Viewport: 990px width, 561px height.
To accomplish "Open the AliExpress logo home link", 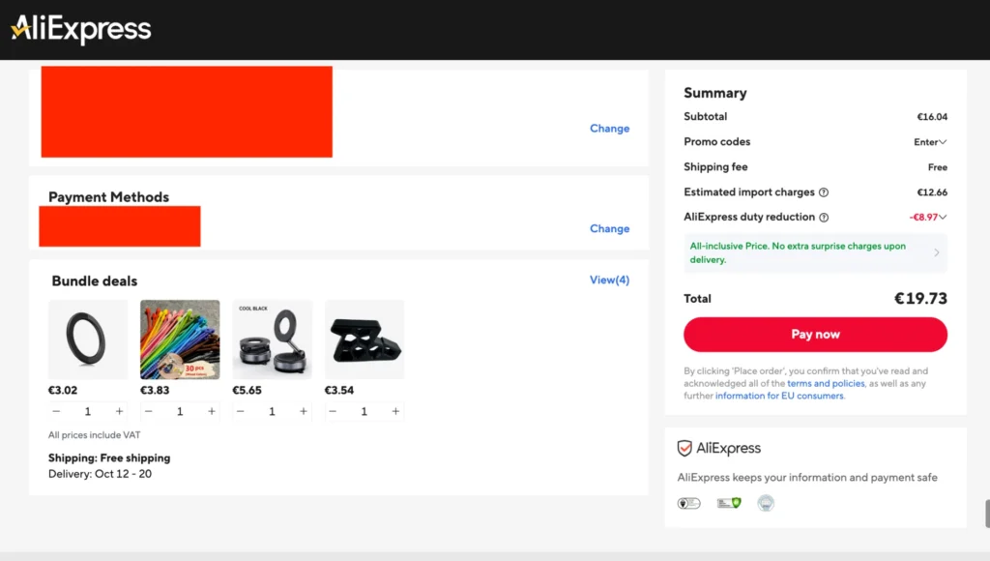I will click(x=81, y=29).
